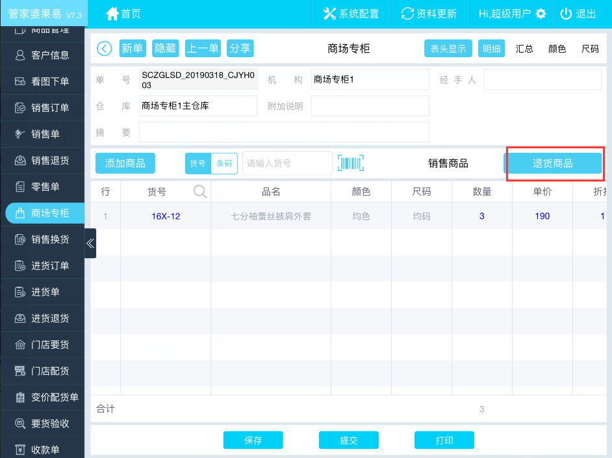Click the 机构 field 商场专柜1
This screenshot has height=458, width=612.
click(x=370, y=79)
